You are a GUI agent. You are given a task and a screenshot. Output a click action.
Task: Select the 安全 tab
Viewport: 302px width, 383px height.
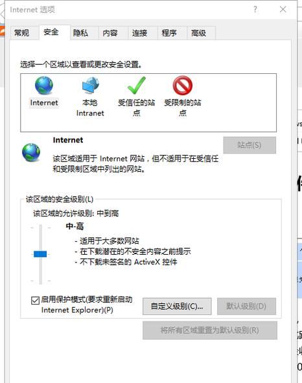[51, 32]
